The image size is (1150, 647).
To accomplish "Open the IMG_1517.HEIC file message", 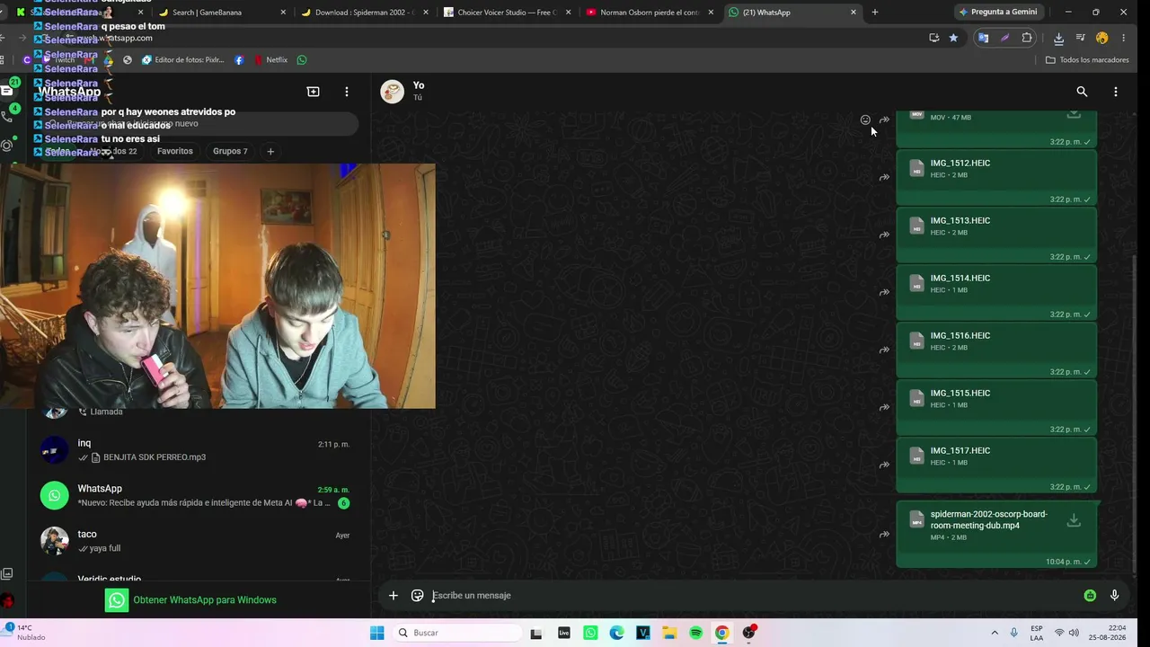I will (996, 465).
